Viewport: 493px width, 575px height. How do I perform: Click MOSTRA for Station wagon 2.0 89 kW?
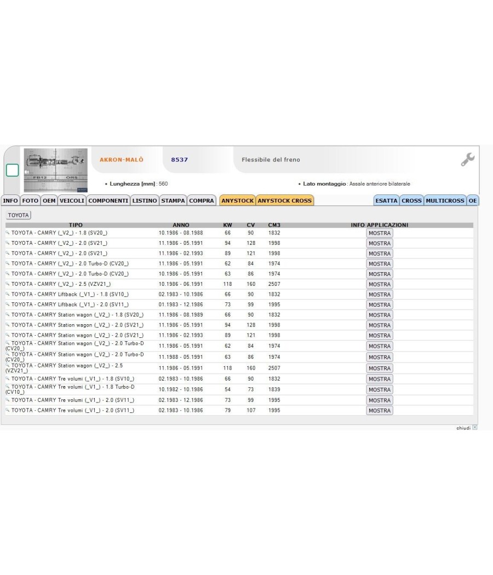380,336
